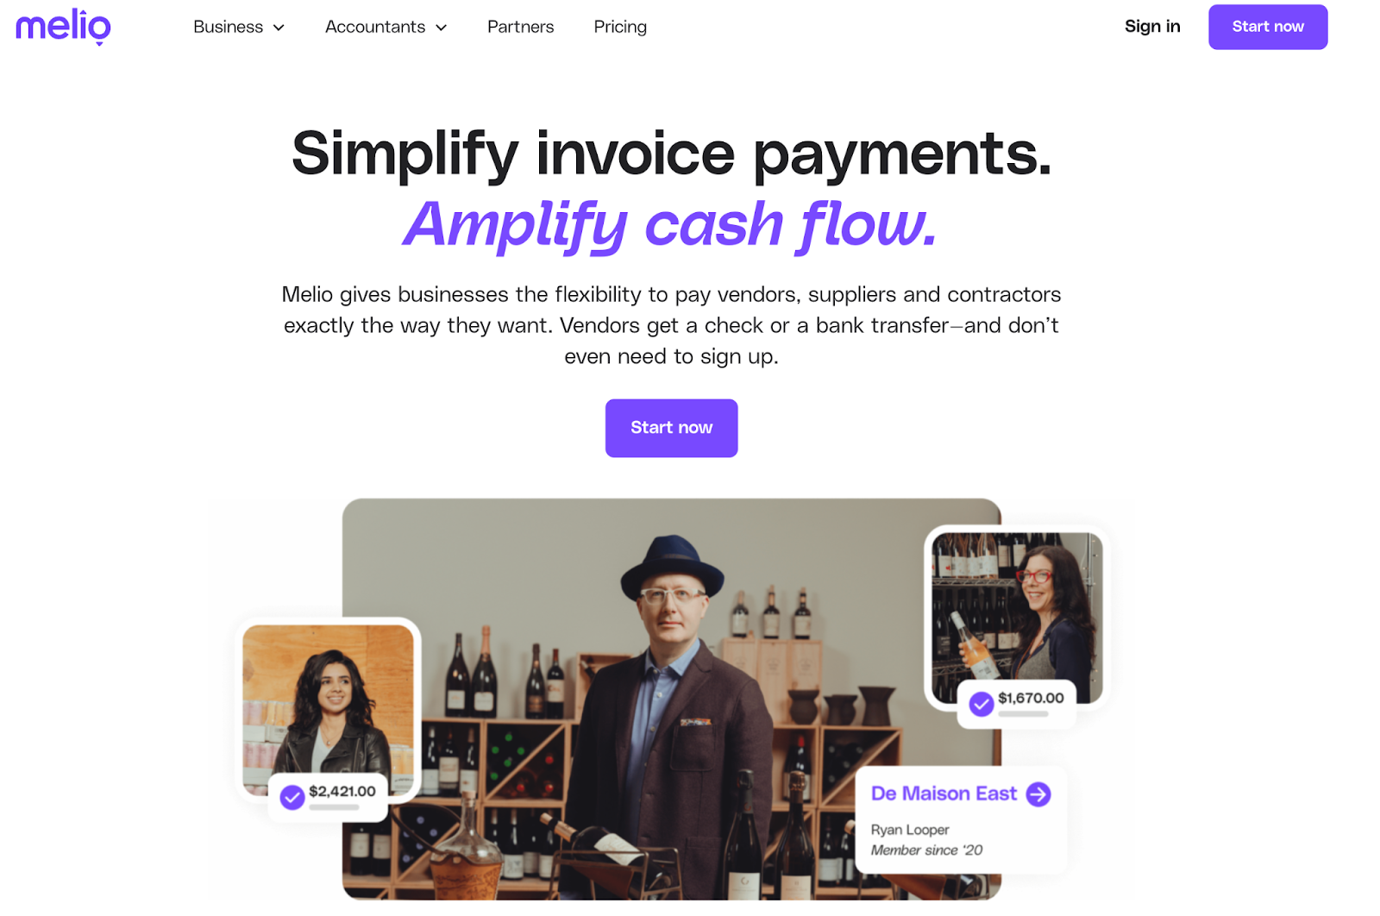Viewport: 1380px width, 916px height.
Task: Click Sign in
Action: pos(1152,27)
